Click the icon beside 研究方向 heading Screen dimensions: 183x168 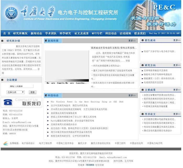coord(142,65)
